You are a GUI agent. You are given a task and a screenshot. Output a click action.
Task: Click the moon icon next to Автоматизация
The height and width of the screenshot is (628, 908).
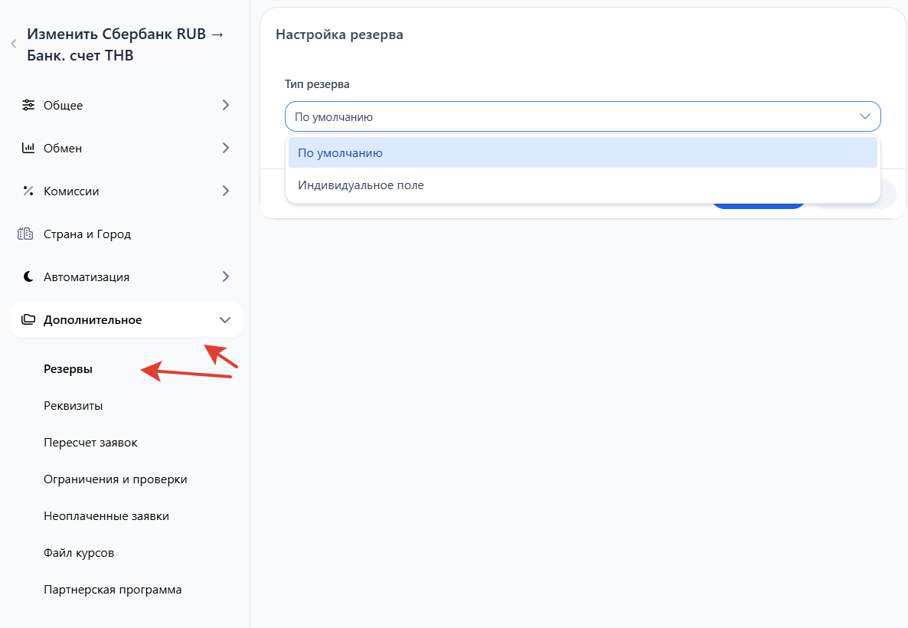(x=28, y=276)
